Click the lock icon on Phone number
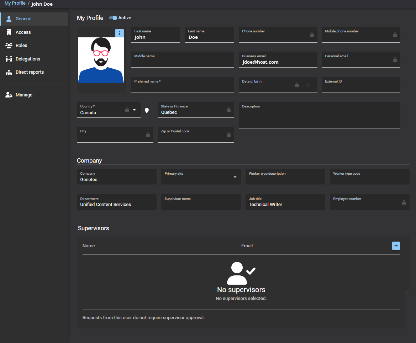This screenshot has width=416, height=343. click(312, 35)
